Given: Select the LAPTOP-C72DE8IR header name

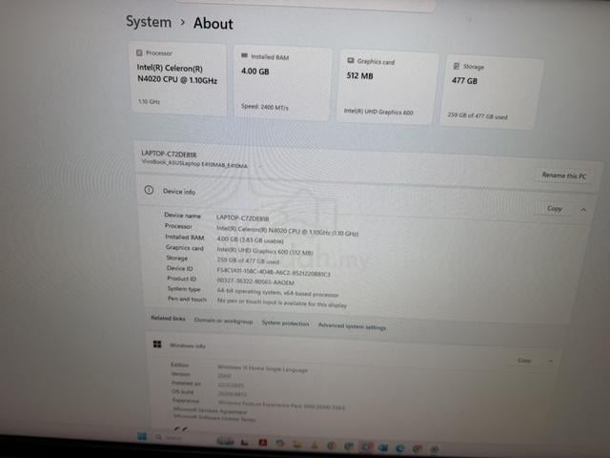Looking at the screenshot, I should pyautogui.click(x=169, y=154).
